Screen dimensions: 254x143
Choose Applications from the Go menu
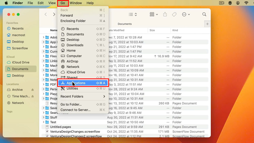83,83
